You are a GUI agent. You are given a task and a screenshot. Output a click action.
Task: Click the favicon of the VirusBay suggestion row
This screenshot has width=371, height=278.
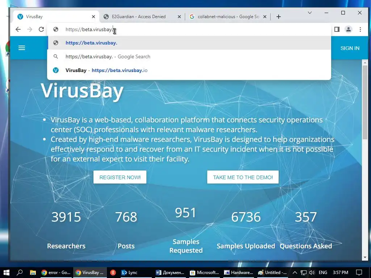click(55, 70)
